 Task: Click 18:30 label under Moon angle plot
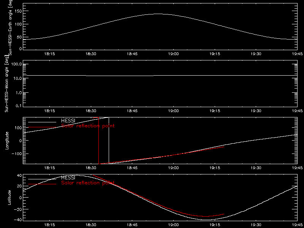[91, 111]
